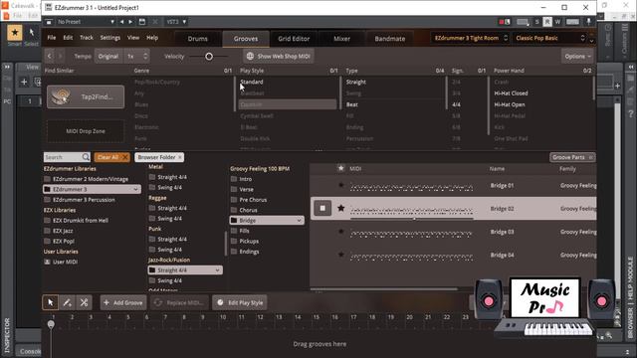Image resolution: width=637 pixels, height=358 pixels.
Task: Select the arrow pointer tool in the song track toolbar
Action: (x=51, y=302)
